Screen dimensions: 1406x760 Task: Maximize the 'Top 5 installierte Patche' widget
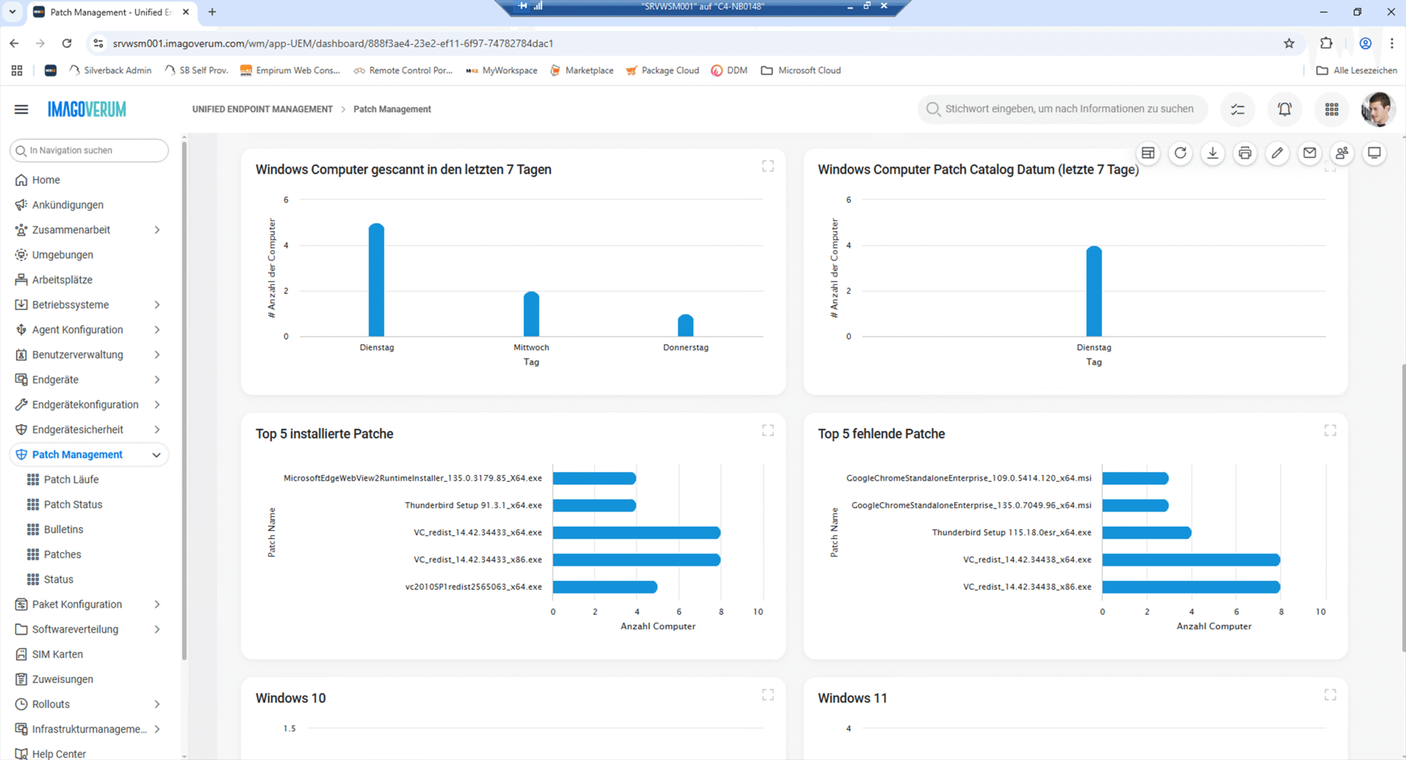768,431
